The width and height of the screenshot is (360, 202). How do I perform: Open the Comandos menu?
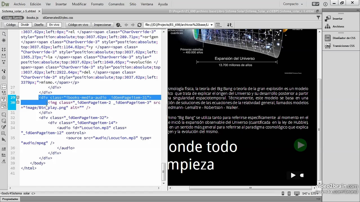[x=116, y=4]
